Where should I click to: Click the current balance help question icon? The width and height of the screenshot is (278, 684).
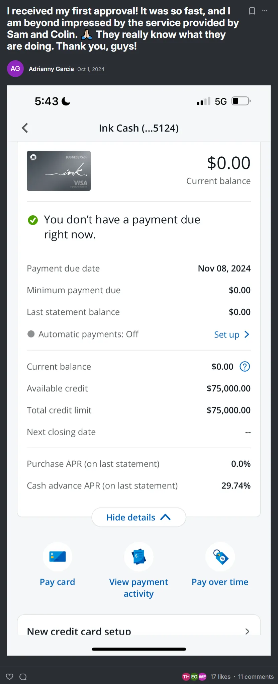pyautogui.click(x=245, y=367)
